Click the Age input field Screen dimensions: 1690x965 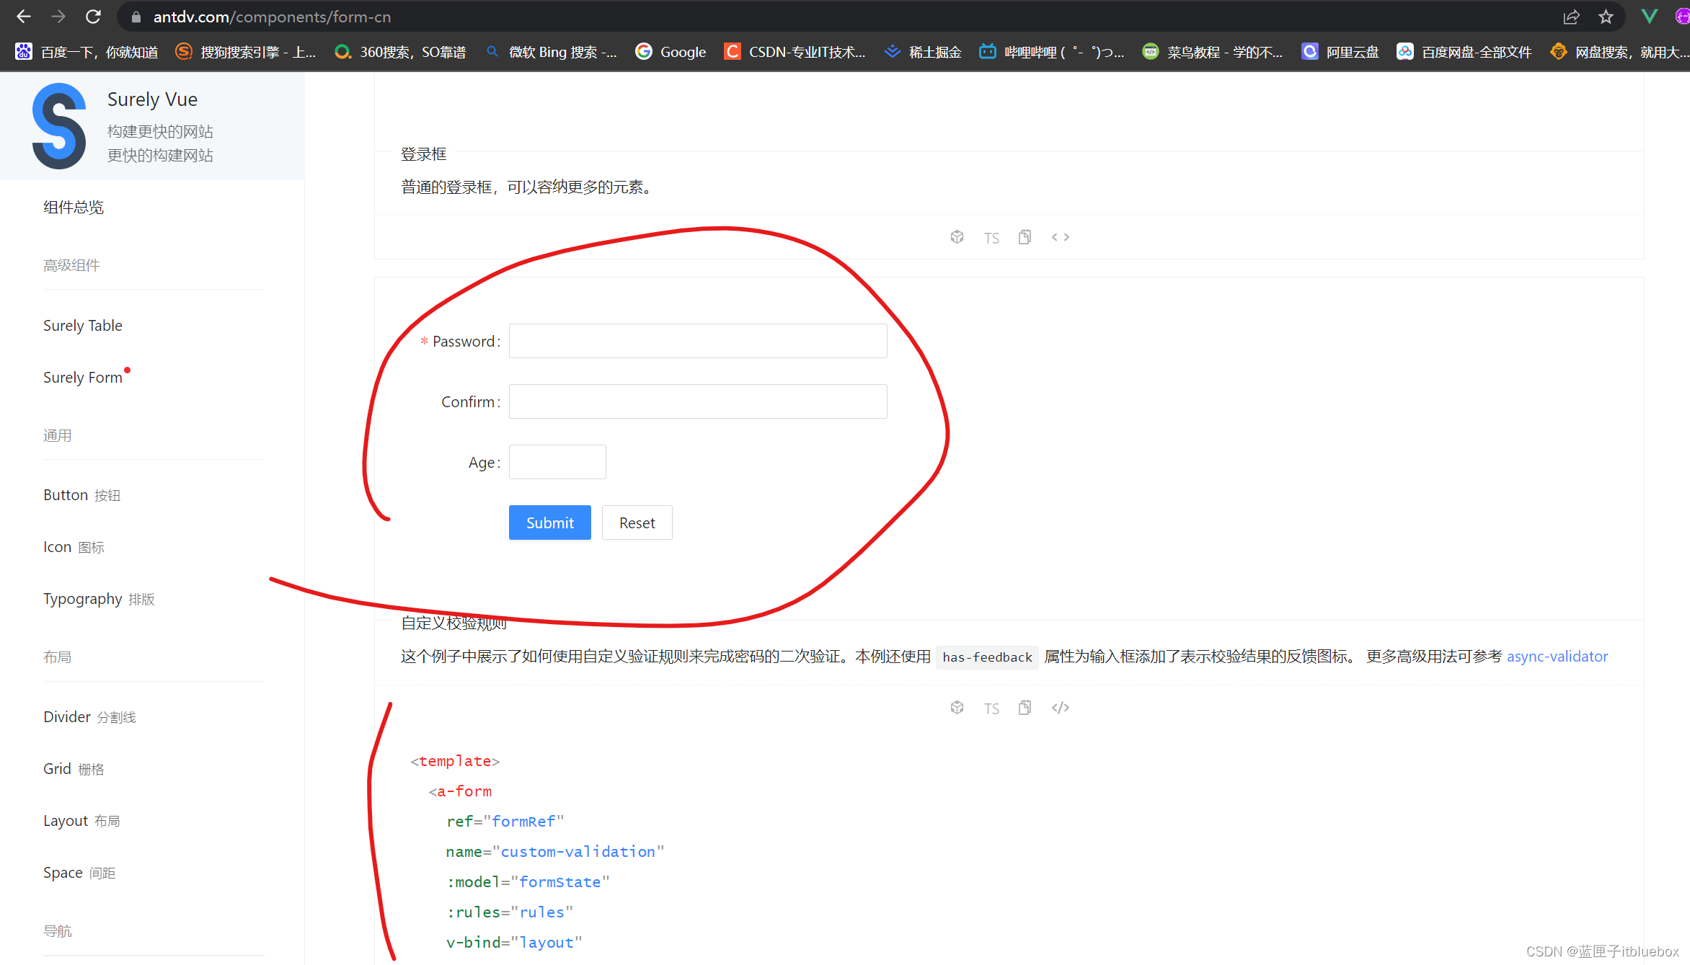click(x=557, y=462)
